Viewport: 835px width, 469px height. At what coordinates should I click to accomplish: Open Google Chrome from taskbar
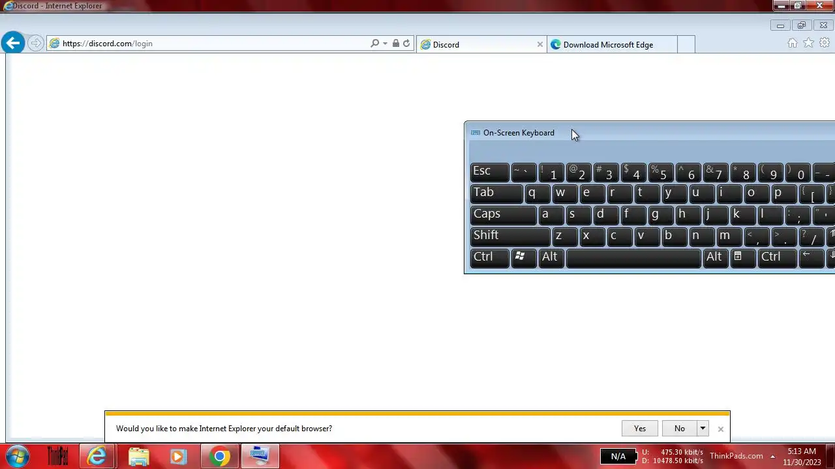coord(219,456)
